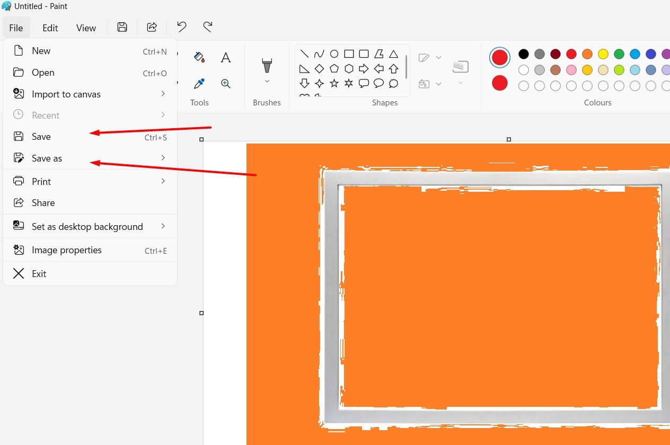670x445 pixels.
Task: Pick the dark red colour swatch
Action: coord(556,54)
